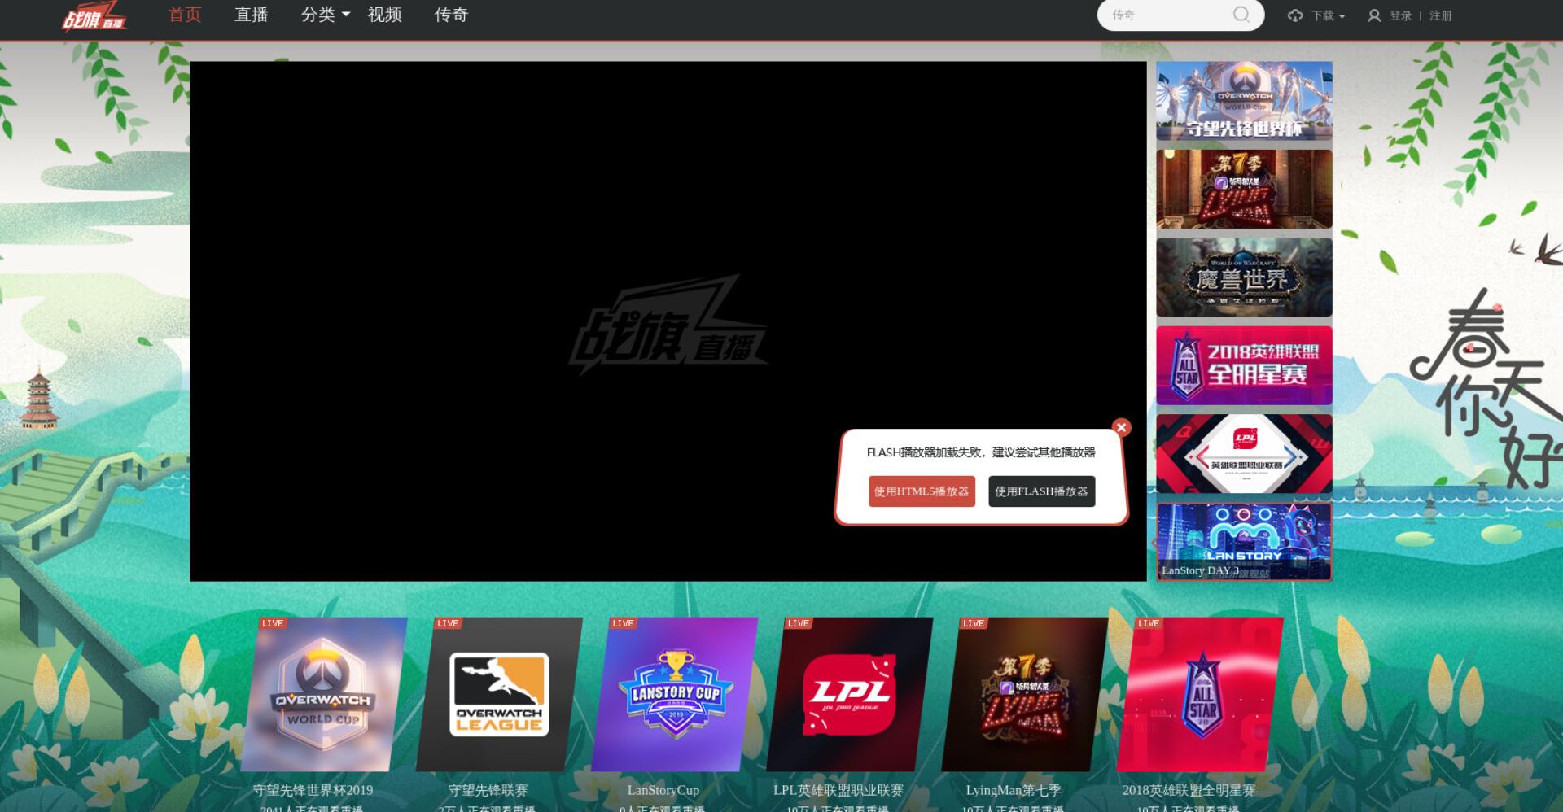The width and height of the screenshot is (1563, 812).
Task: Open the LanStory Cup live card
Action: pos(675,694)
